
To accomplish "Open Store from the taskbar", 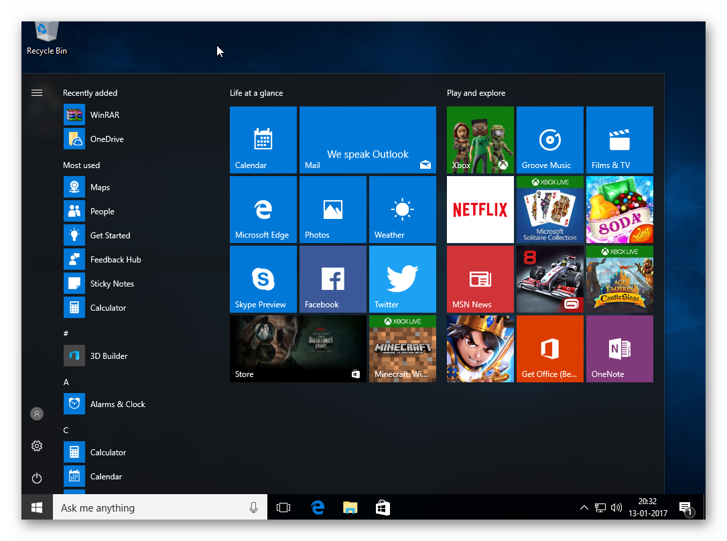I will coord(383,508).
